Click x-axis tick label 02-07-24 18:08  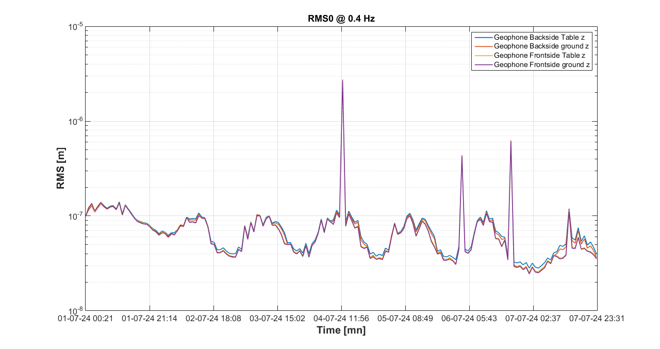[x=213, y=319]
